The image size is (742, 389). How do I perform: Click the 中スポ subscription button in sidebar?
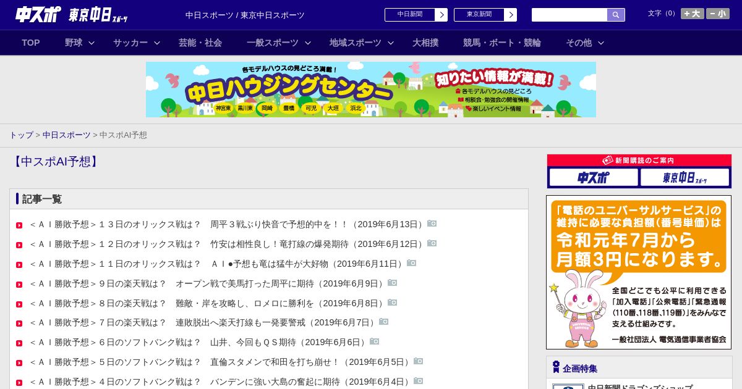point(594,178)
